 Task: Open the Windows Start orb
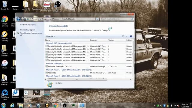coord(3,105)
